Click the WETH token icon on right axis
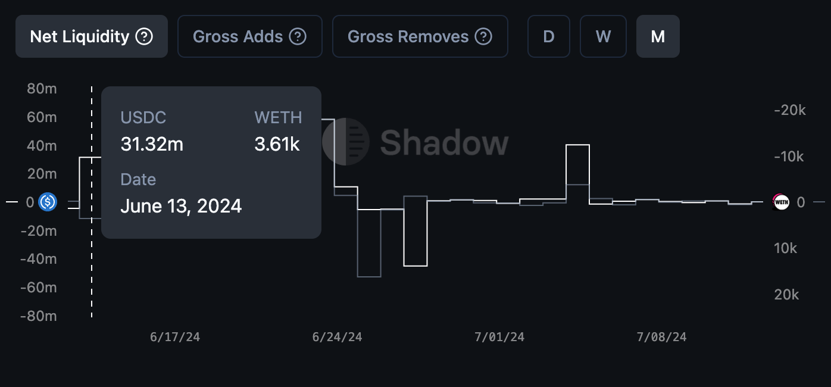The image size is (831, 387). point(780,202)
